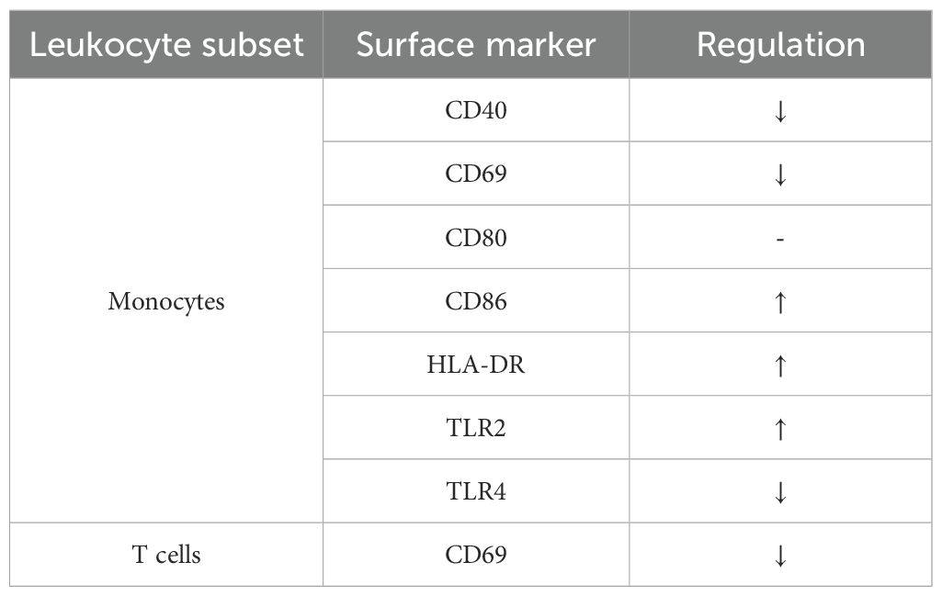942x596 pixels.
Task: Select the up arrow beside CD86
Action: point(780,301)
